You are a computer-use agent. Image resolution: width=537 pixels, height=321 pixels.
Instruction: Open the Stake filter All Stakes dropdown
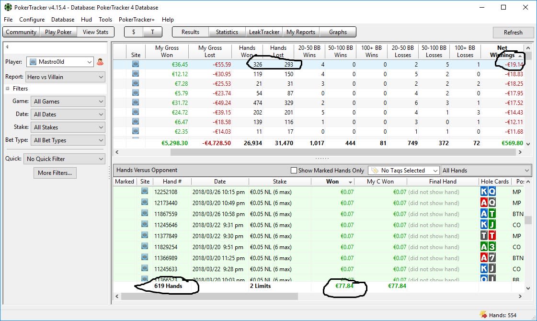[x=68, y=127]
